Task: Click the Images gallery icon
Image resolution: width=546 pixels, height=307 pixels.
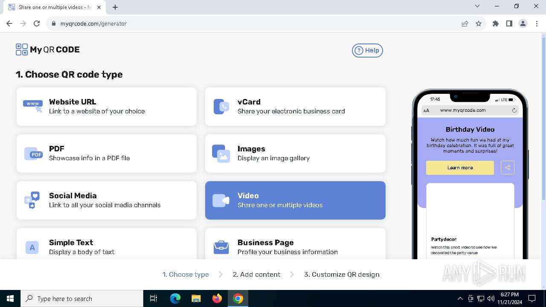Action: tap(221, 153)
